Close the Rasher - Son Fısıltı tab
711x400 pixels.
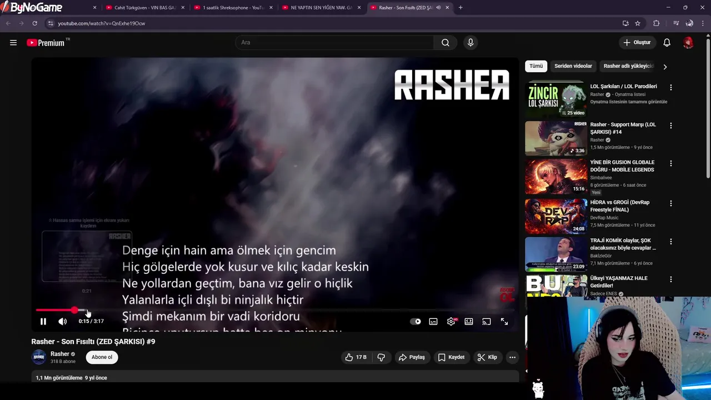[x=447, y=8]
